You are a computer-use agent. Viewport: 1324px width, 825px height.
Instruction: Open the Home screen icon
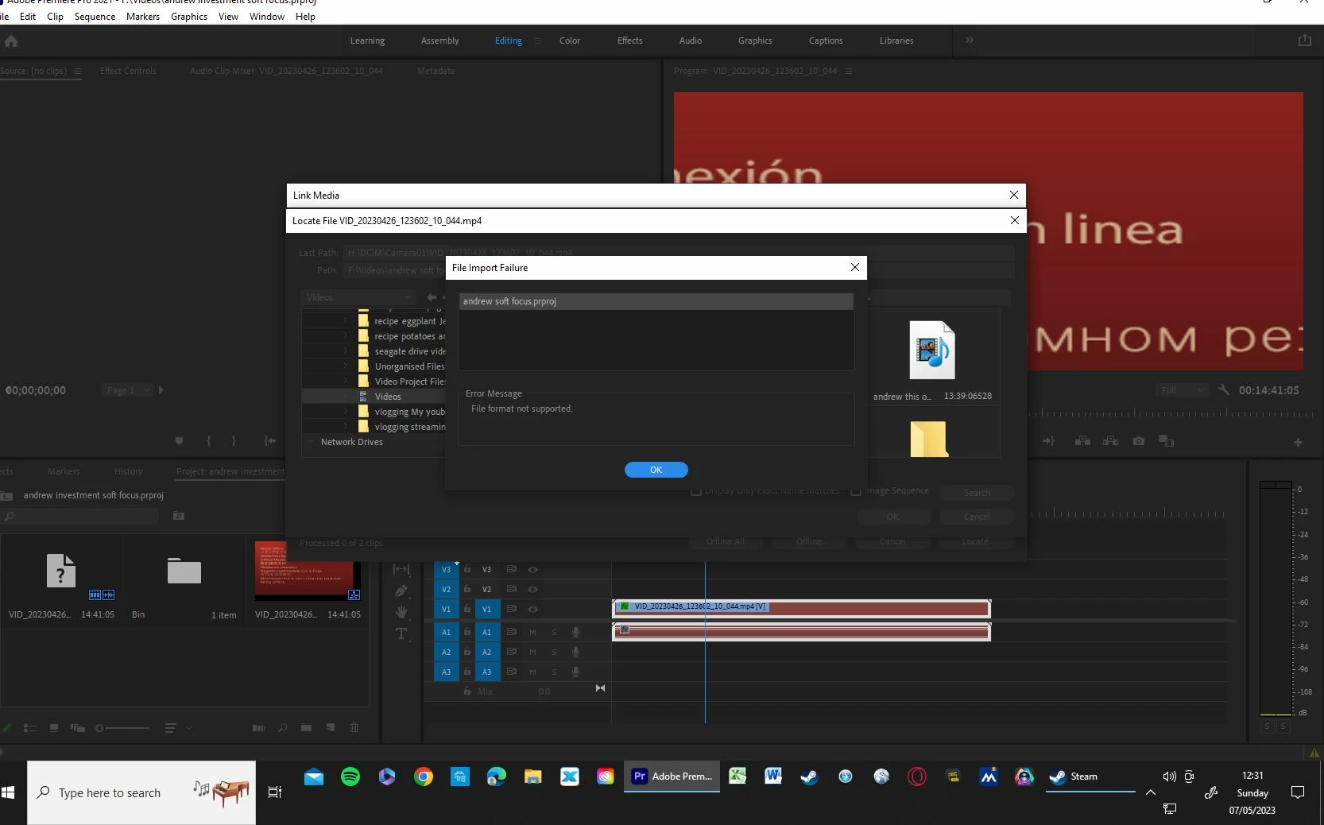(11, 41)
